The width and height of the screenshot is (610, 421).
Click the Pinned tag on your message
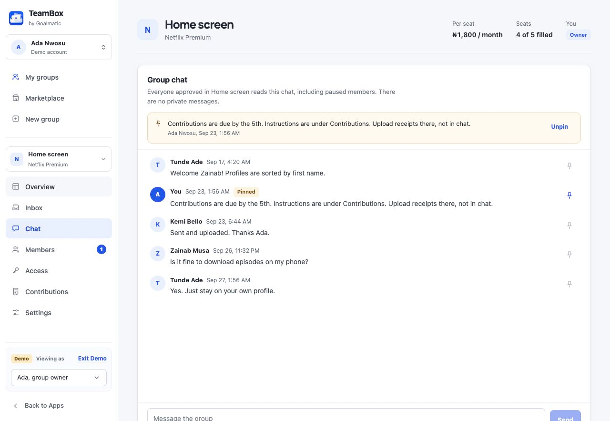pyautogui.click(x=246, y=192)
